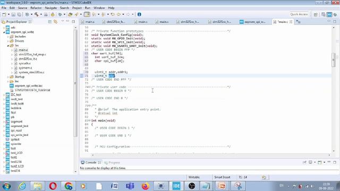Select syscalls.c in the project tree
This screenshot has width=340, height=191.
pyautogui.click(x=24, y=64)
